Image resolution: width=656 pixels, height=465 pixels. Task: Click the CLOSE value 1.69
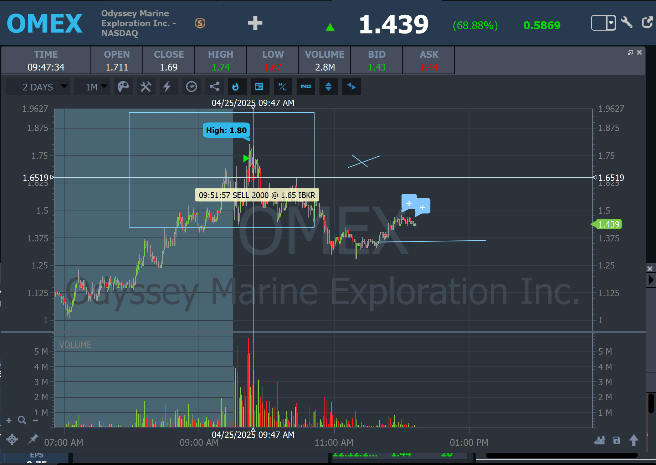[x=169, y=67]
